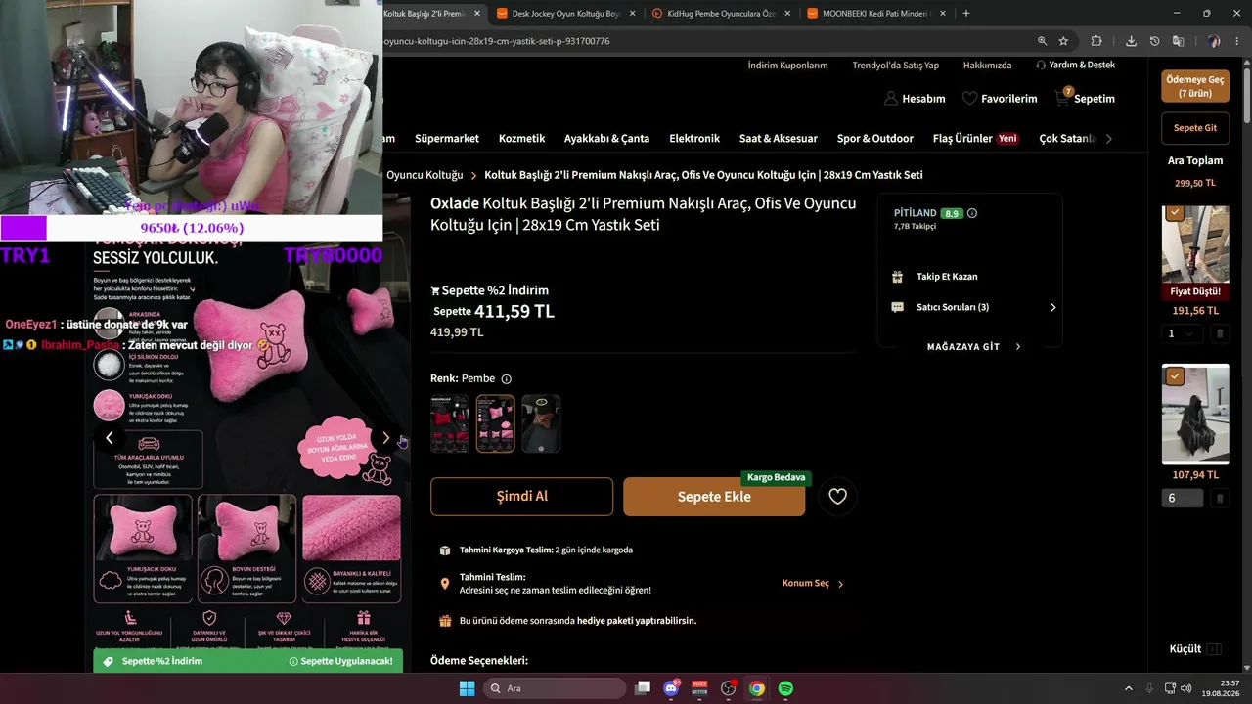Image resolution: width=1252 pixels, height=704 pixels.
Task: Go to the store via MAĞAZAYA GİT
Action: coord(973,347)
